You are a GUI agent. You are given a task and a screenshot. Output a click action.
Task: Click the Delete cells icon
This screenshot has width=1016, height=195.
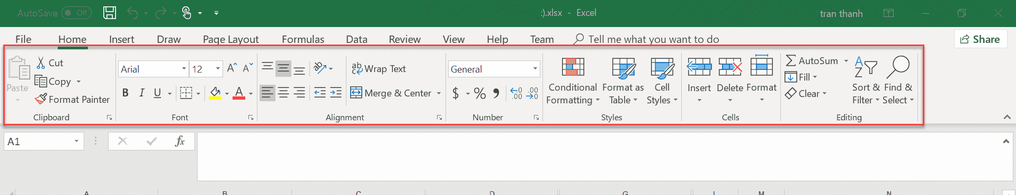pyautogui.click(x=730, y=67)
